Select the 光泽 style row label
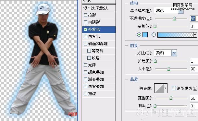This screenshot has height=121, width=198. 92,65
